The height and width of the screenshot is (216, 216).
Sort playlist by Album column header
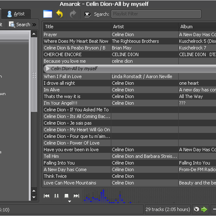click(x=197, y=26)
